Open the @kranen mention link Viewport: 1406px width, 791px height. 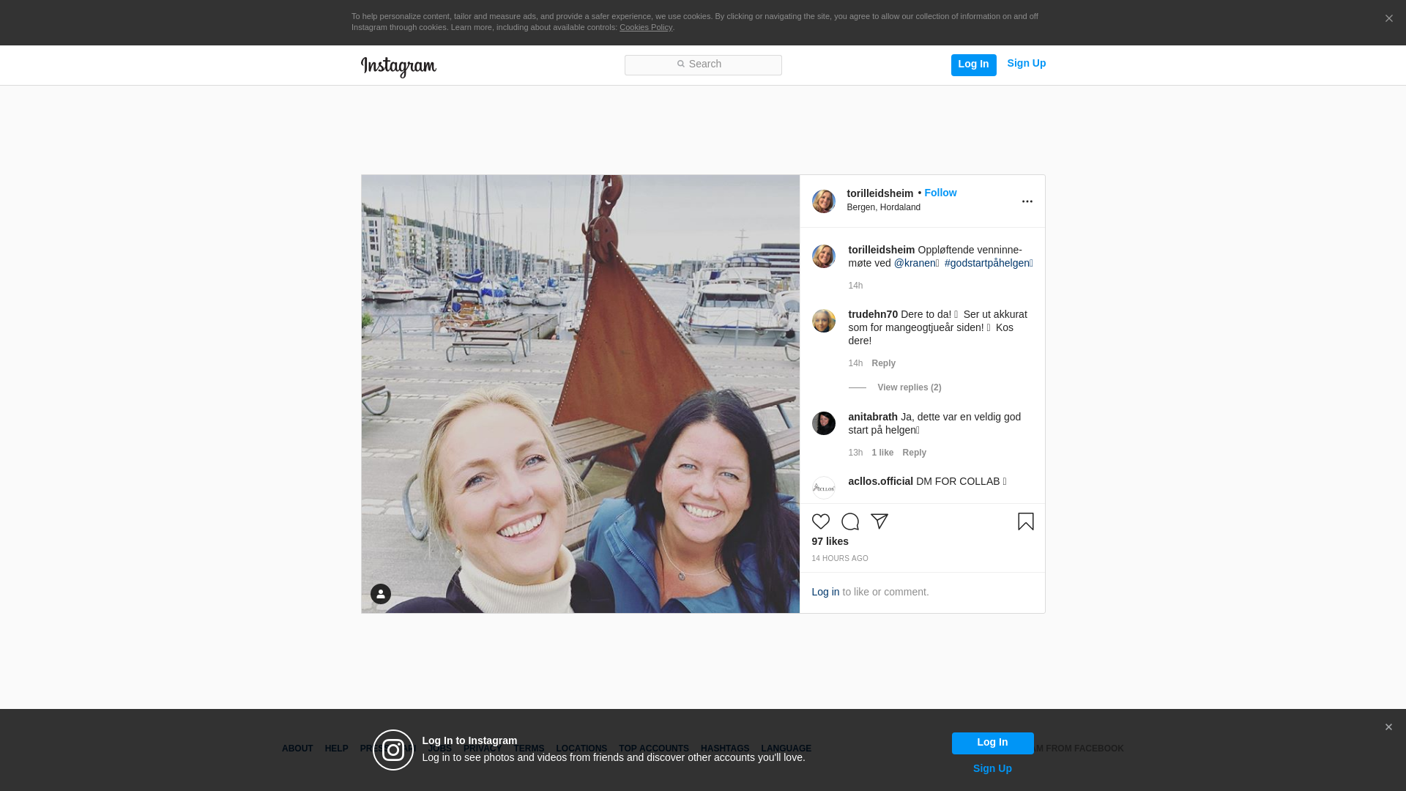pyautogui.click(x=914, y=263)
